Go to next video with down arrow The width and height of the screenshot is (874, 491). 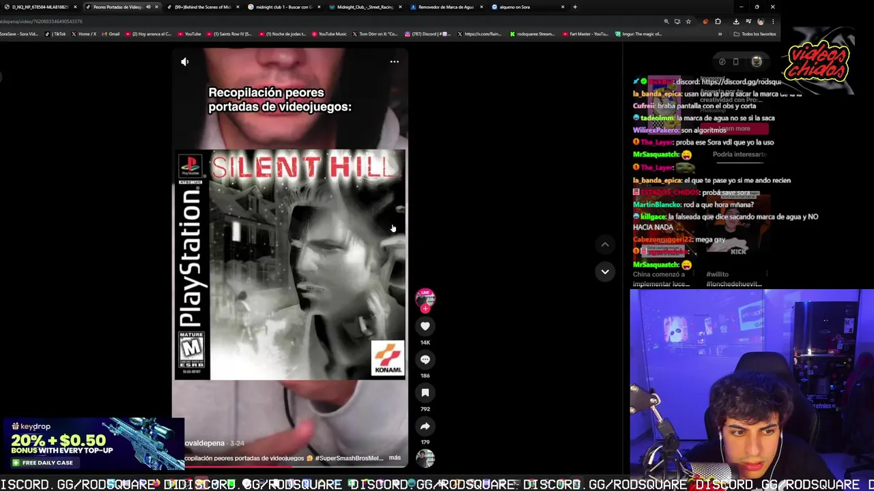604,271
